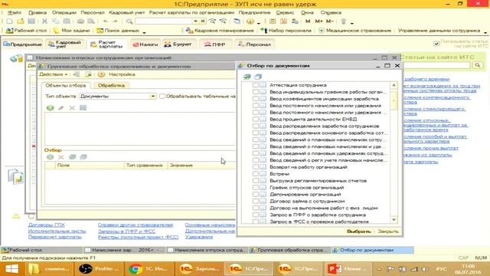490x276 pixels.
Task: Open the Calendar icon in the toolbar
Action: pos(284,21)
